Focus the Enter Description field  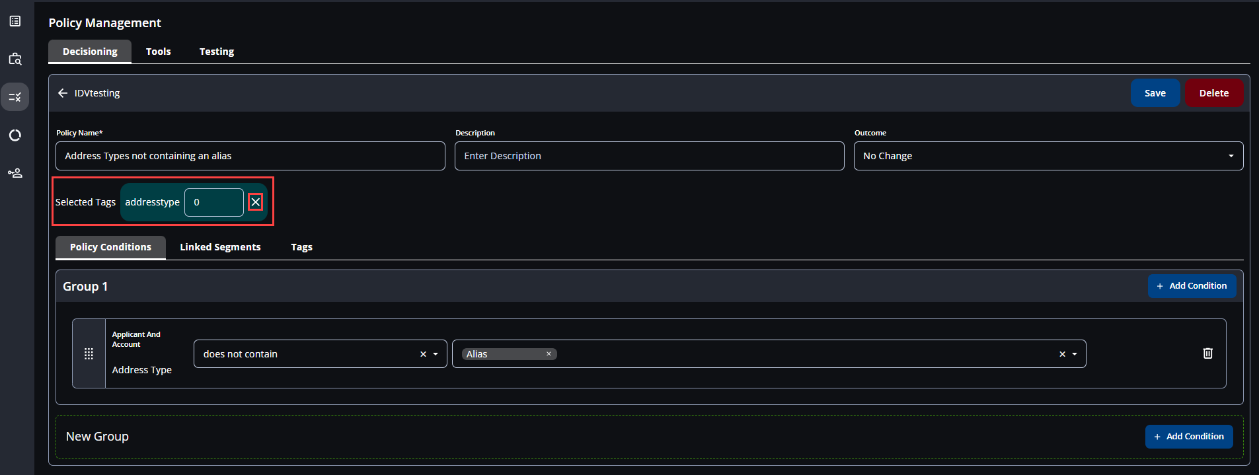tap(650, 156)
